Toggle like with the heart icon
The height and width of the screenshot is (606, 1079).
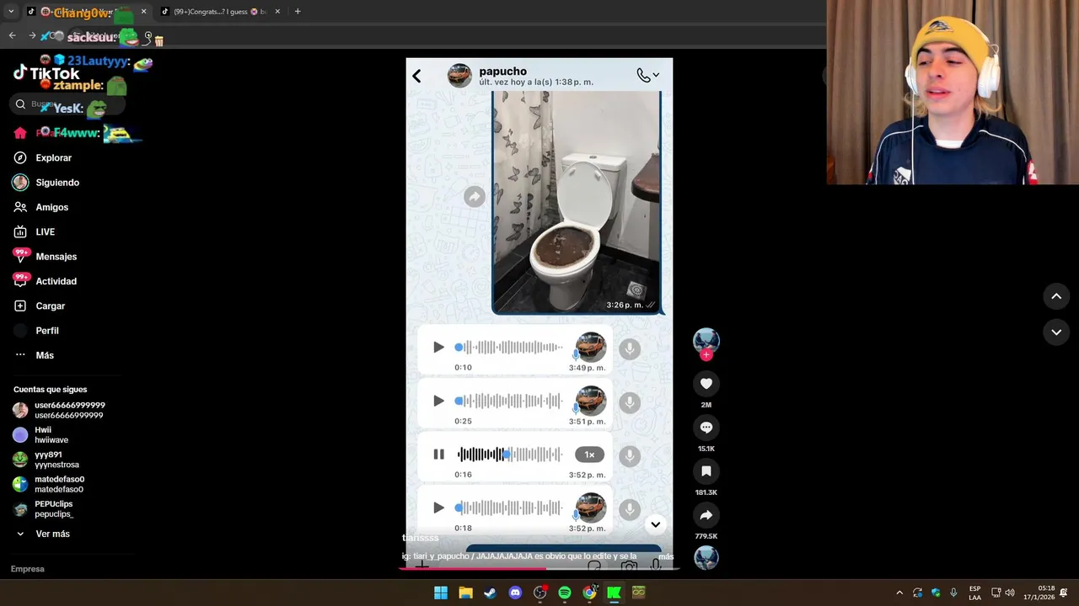[x=706, y=384]
